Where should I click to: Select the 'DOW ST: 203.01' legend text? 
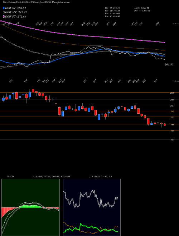(15, 8)
